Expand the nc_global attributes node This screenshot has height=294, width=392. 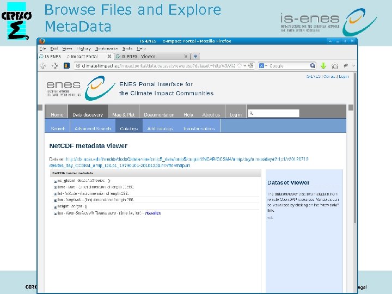pos(55,181)
